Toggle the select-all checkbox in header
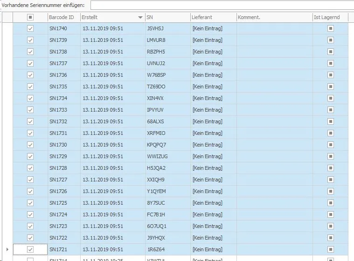 point(30,17)
